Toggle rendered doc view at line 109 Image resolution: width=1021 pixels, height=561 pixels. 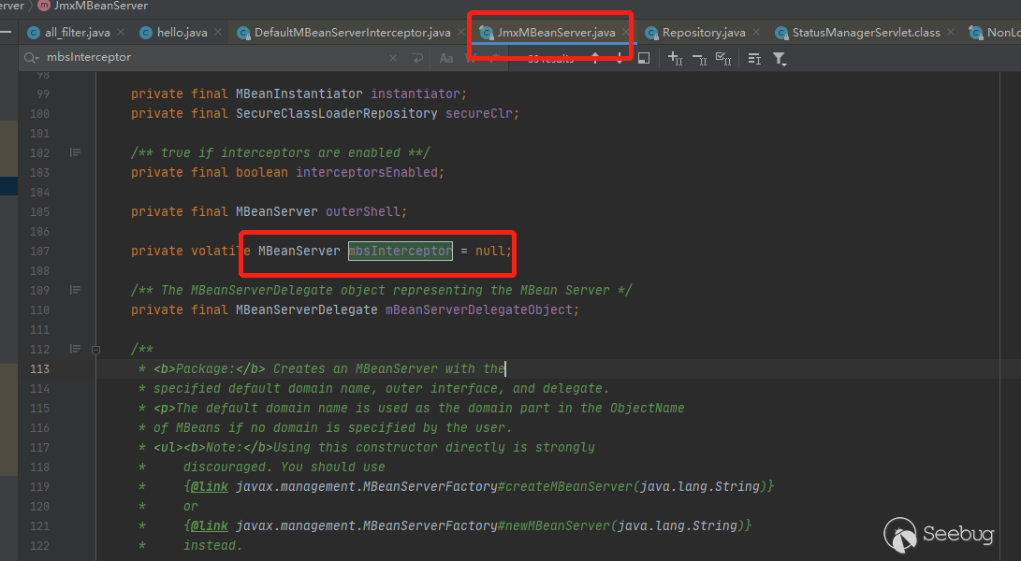[76, 290]
